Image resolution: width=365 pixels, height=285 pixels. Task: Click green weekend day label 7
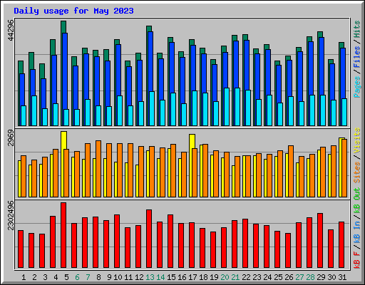[88, 277]
